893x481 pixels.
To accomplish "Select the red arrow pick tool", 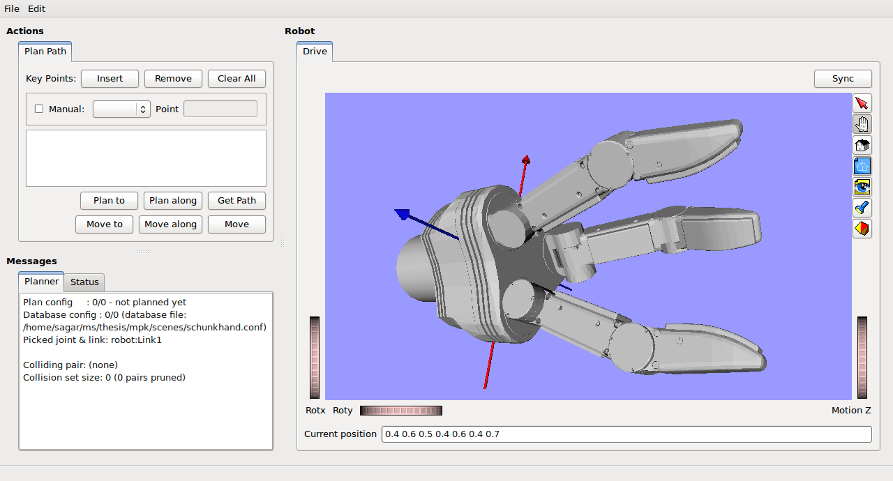I will [862, 103].
